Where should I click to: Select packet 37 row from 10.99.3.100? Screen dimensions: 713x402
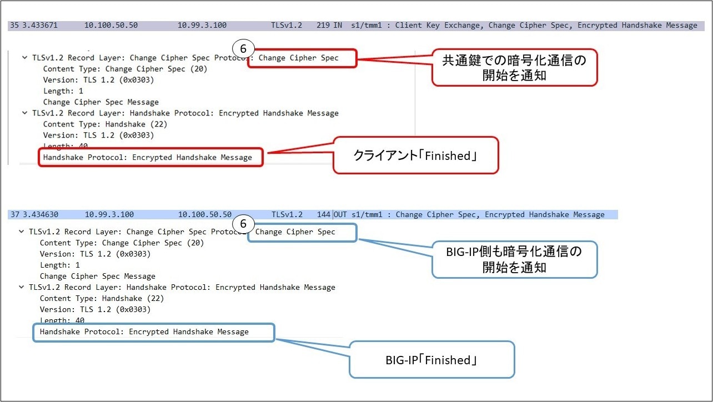coord(311,215)
